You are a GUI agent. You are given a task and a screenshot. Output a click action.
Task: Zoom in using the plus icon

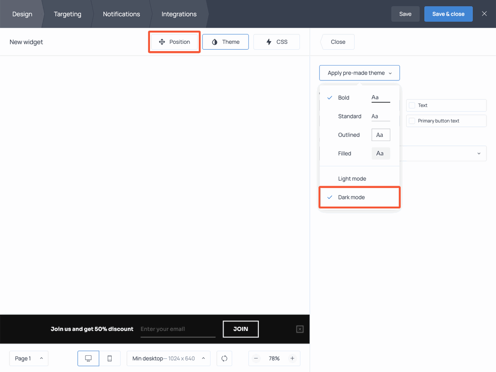293,358
